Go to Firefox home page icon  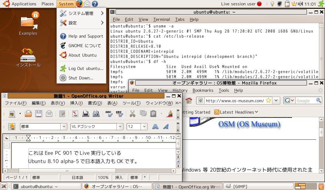(x=189, y=100)
